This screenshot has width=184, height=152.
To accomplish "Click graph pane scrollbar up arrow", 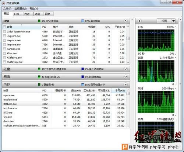I will (x=181, y=19).
